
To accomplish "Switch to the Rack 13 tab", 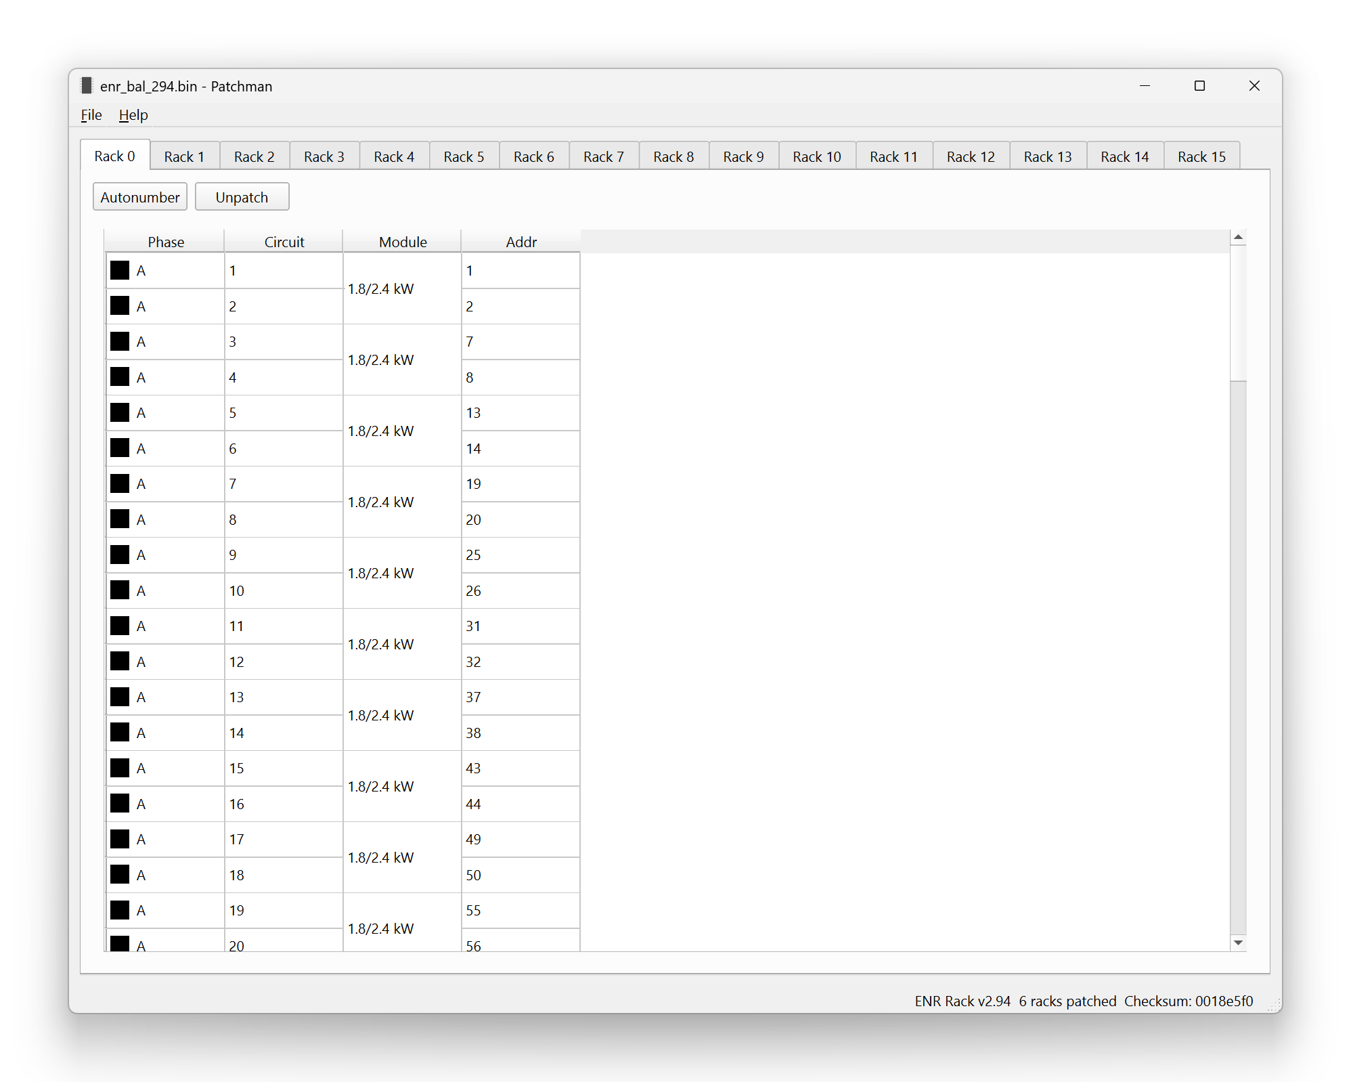I will click(x=1048, y=156).
